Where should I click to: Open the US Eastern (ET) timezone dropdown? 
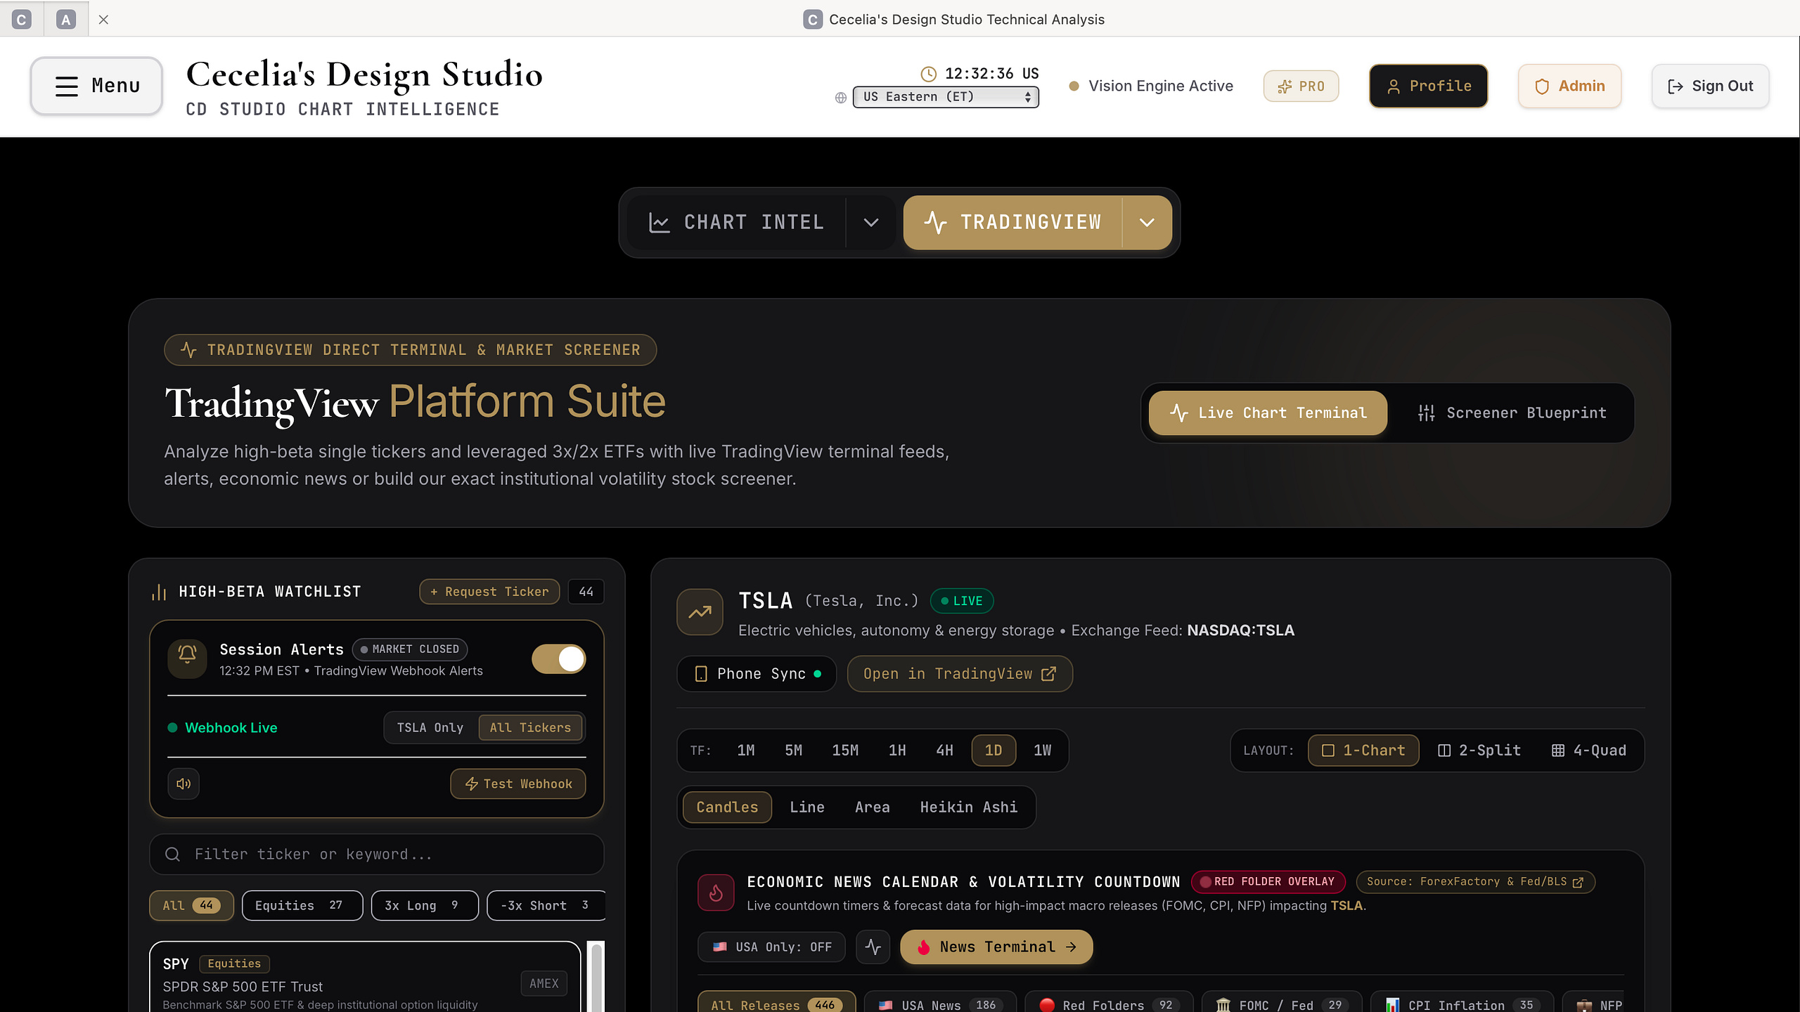pos(946,97)
